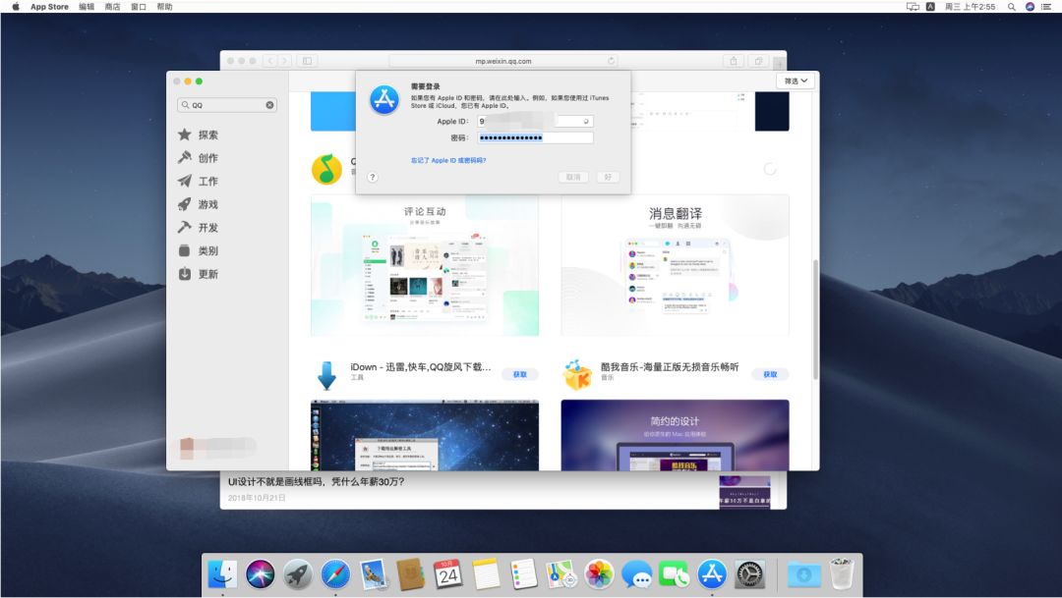Screen dimensions: 1062x598
Task: Open FaceTime from the Dock
Action: point(675,574)
